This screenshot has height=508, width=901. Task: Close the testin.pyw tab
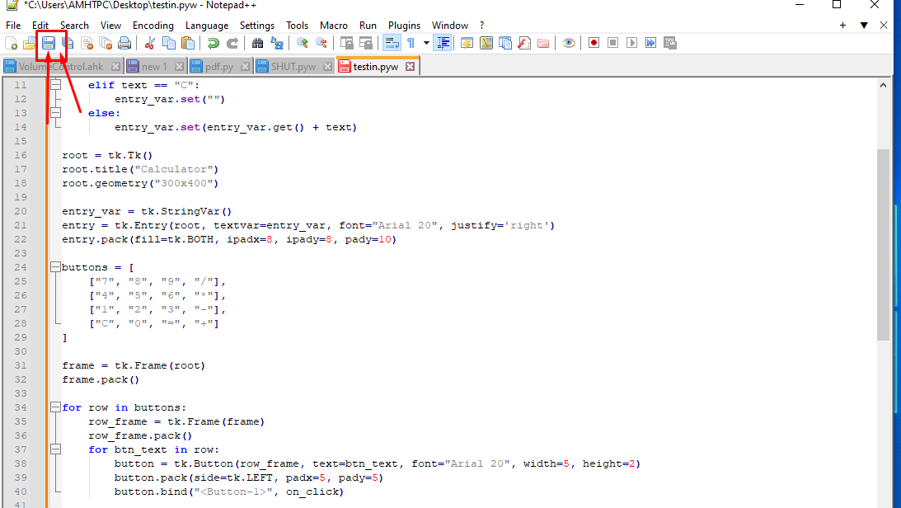[x=410, y=67]
